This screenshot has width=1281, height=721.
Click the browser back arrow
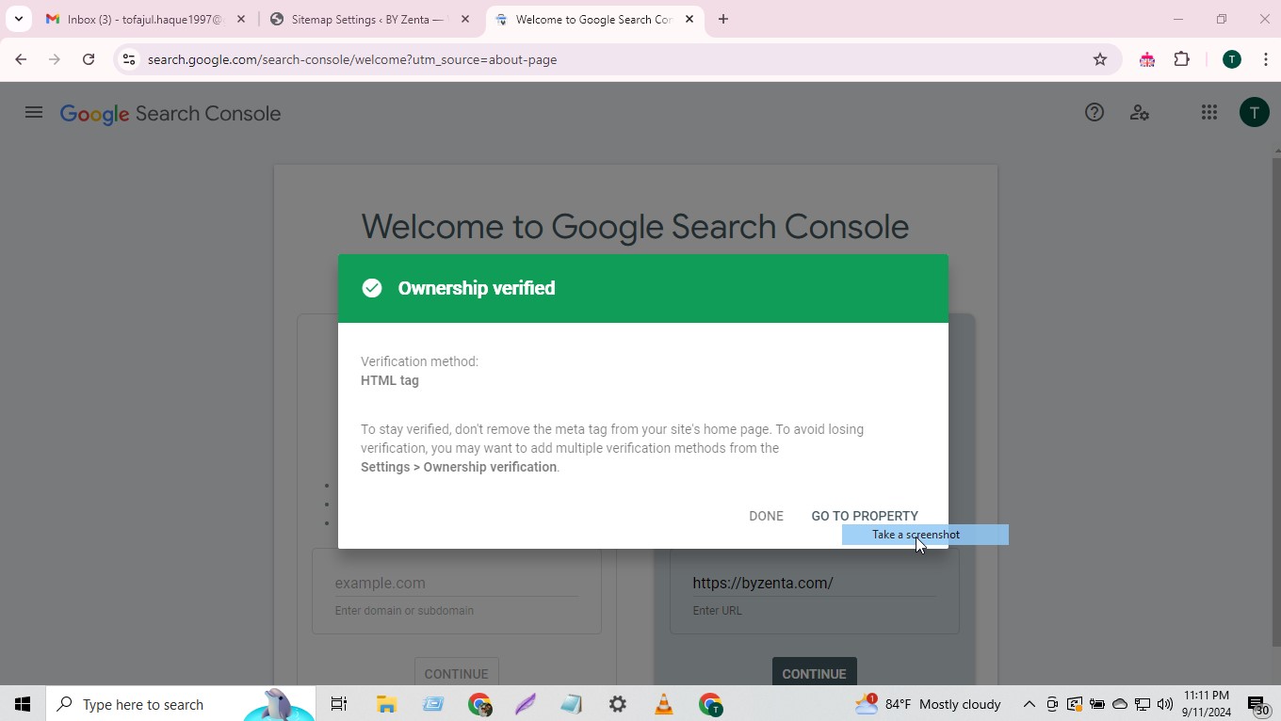pyautogui.click(x=21, y=59)
